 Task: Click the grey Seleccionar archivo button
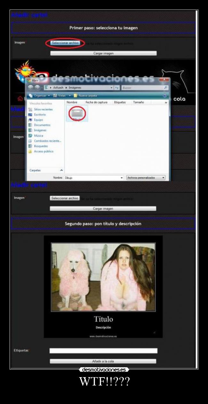click(x=65, y=198)
